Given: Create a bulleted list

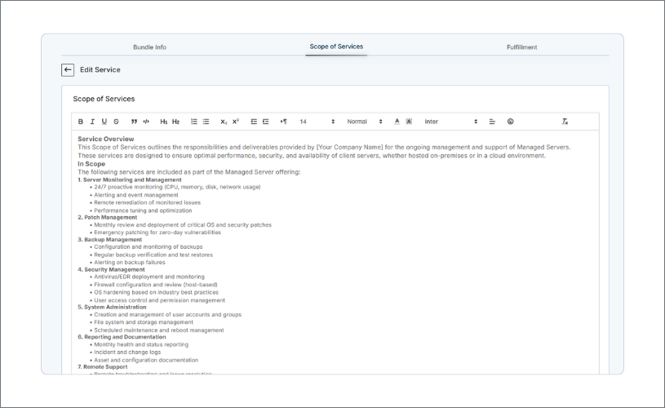Looking at the screenshot, I should coord(206,122).
